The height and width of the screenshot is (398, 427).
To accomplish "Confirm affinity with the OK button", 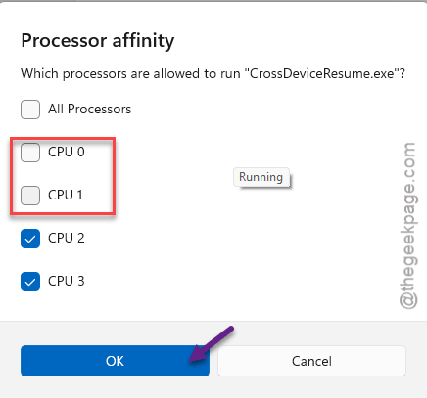I will click(115, 361).
